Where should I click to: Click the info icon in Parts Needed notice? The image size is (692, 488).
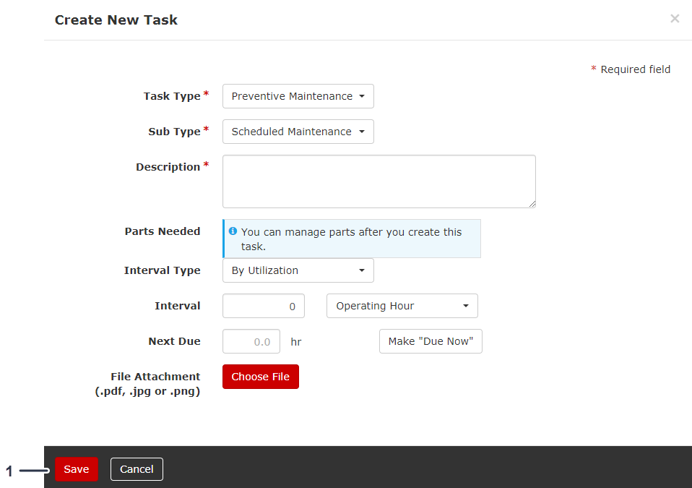(233, 231)
